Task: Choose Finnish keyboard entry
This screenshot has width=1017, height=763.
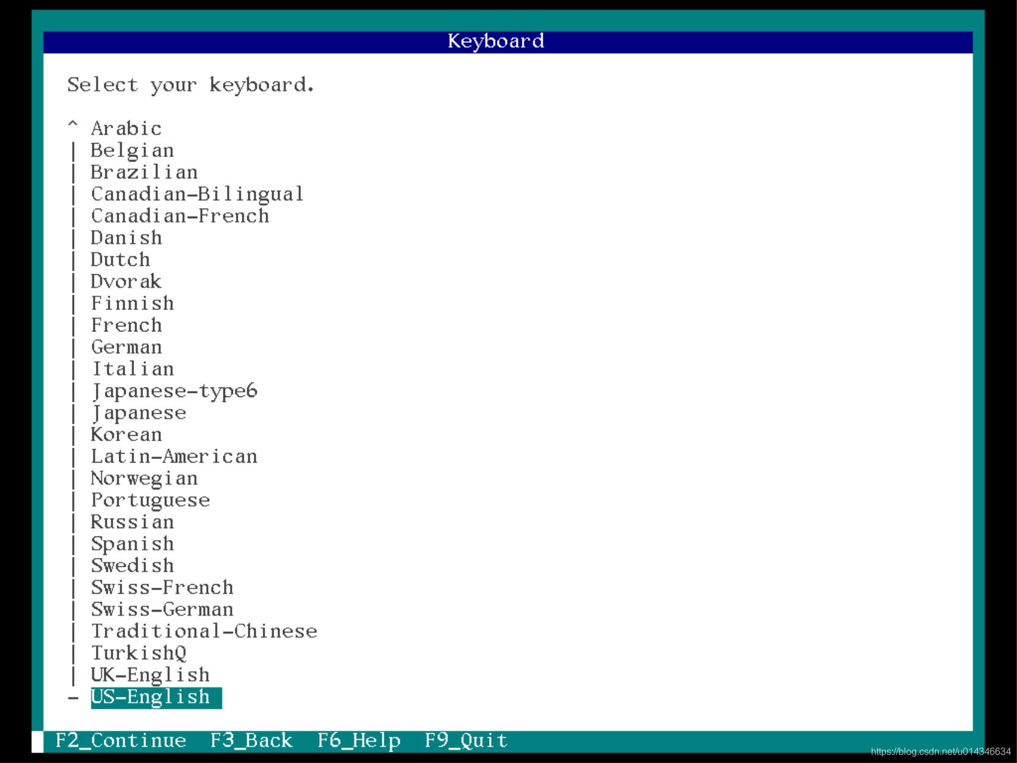Action: coord(132,303)
